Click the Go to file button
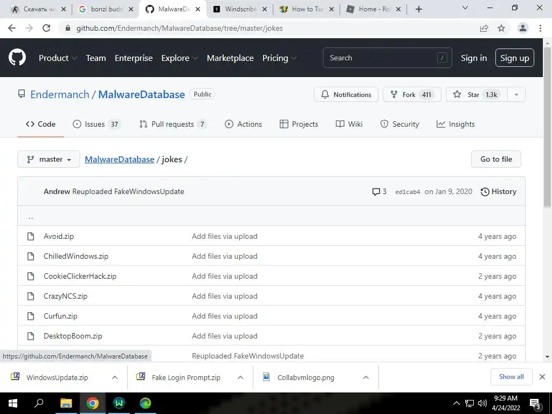The height and width of the screenshot is (414, 552). [x=496, y=159]
